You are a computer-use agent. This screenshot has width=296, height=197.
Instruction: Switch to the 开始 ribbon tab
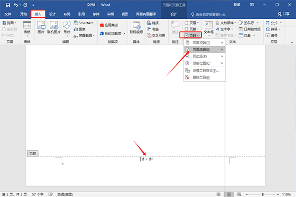click(23, 14)
